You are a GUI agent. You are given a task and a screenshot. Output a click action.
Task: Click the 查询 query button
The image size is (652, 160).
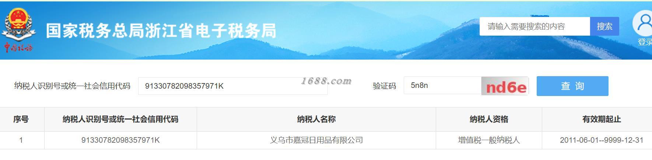click(x=572, y=86)
